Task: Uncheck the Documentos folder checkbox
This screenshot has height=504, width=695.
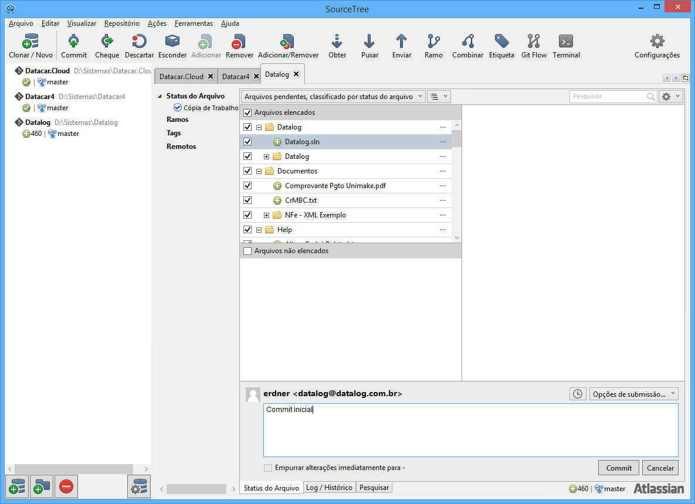Action: coord(248,171)
